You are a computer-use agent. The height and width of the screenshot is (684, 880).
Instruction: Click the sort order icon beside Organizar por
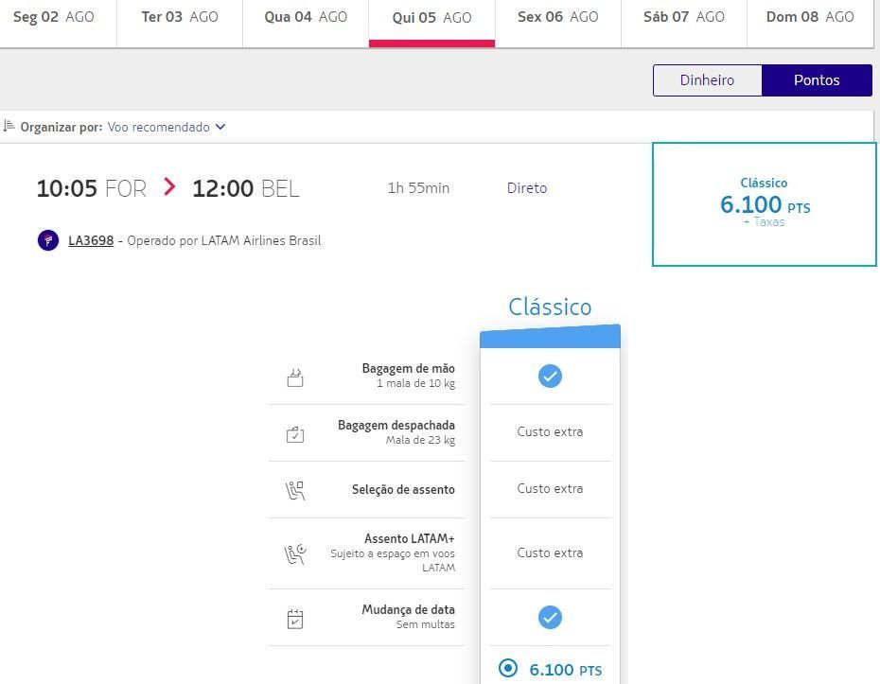[9, 126]
